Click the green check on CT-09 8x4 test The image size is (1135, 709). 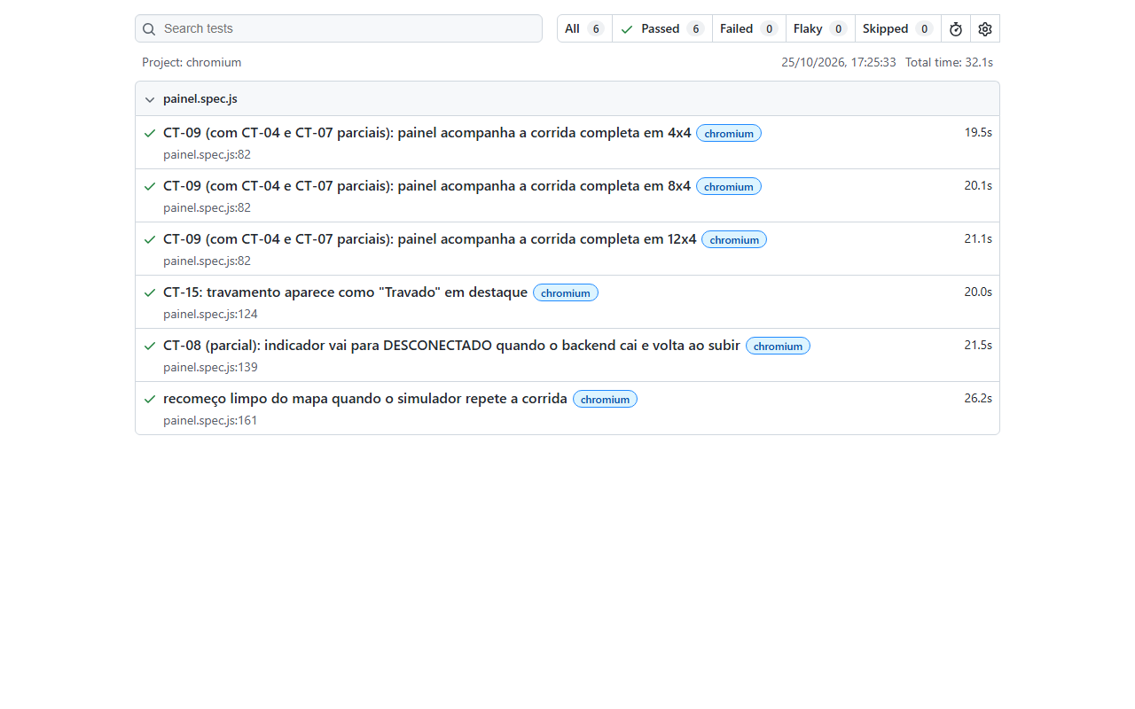pyautogui.click(x=150, y=186)
